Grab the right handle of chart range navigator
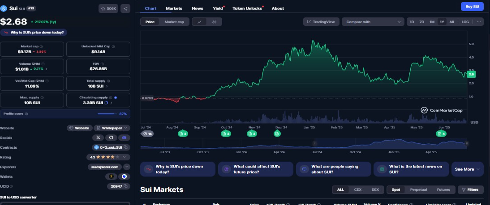The height and width of the screenshot is (205, 490). tap(467, 143)
